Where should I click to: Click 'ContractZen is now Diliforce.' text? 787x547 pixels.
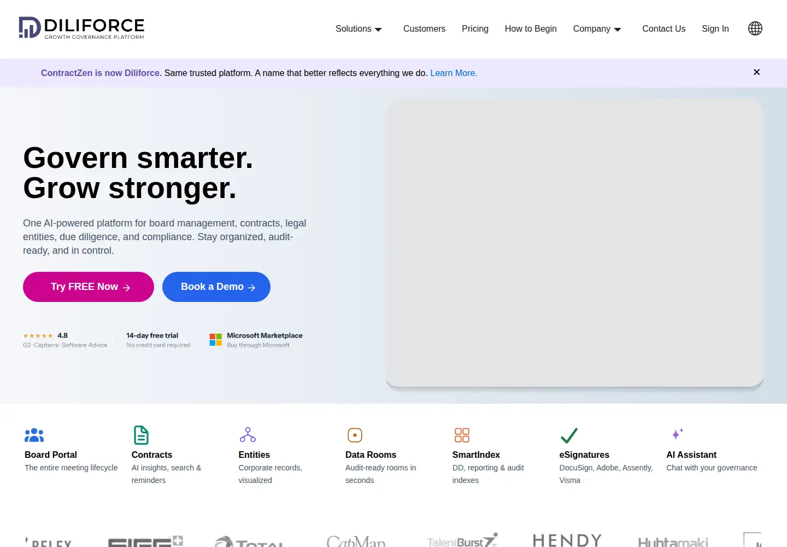tap(101, 73)
